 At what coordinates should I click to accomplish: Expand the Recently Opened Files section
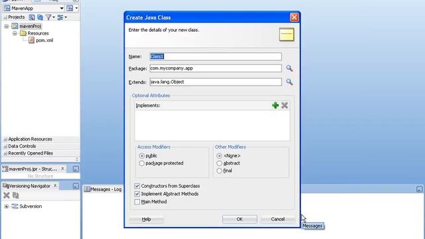pyautogui.click(x=5, y=153)
